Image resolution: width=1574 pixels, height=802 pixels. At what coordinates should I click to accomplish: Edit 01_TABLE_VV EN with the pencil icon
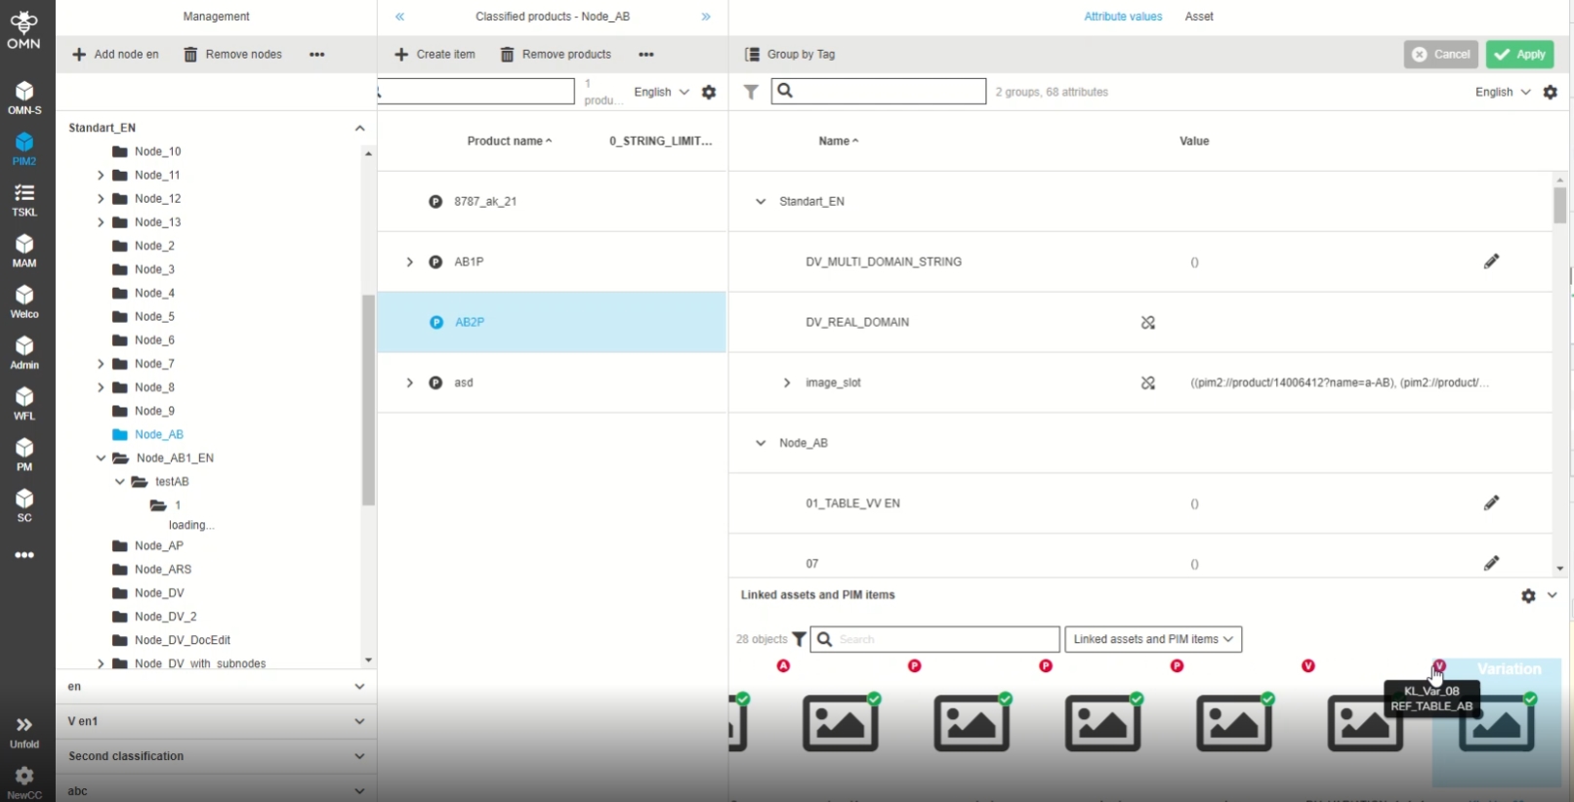(x=1491, y=503)
